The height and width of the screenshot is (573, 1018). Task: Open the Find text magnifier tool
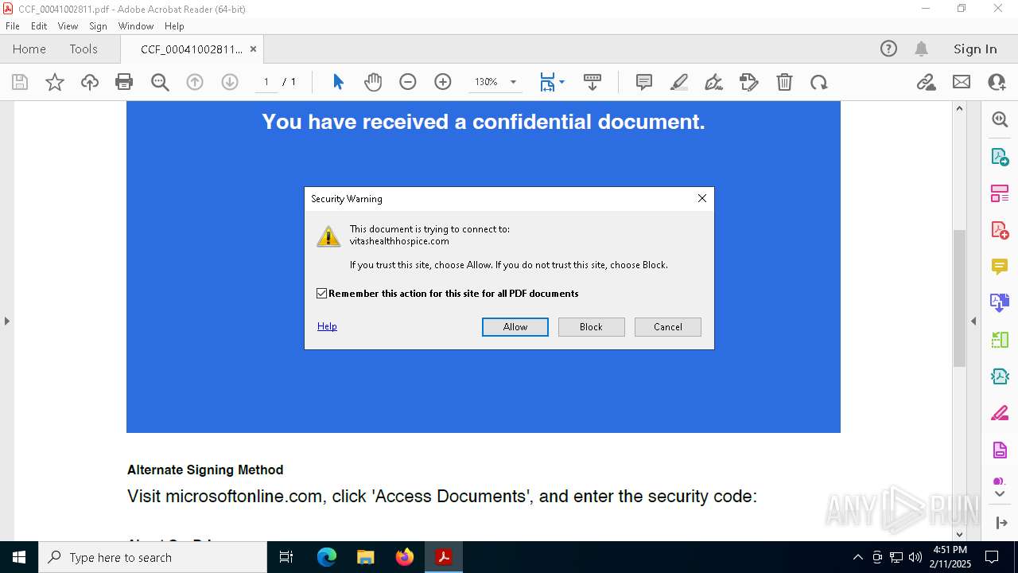[160, 82]
